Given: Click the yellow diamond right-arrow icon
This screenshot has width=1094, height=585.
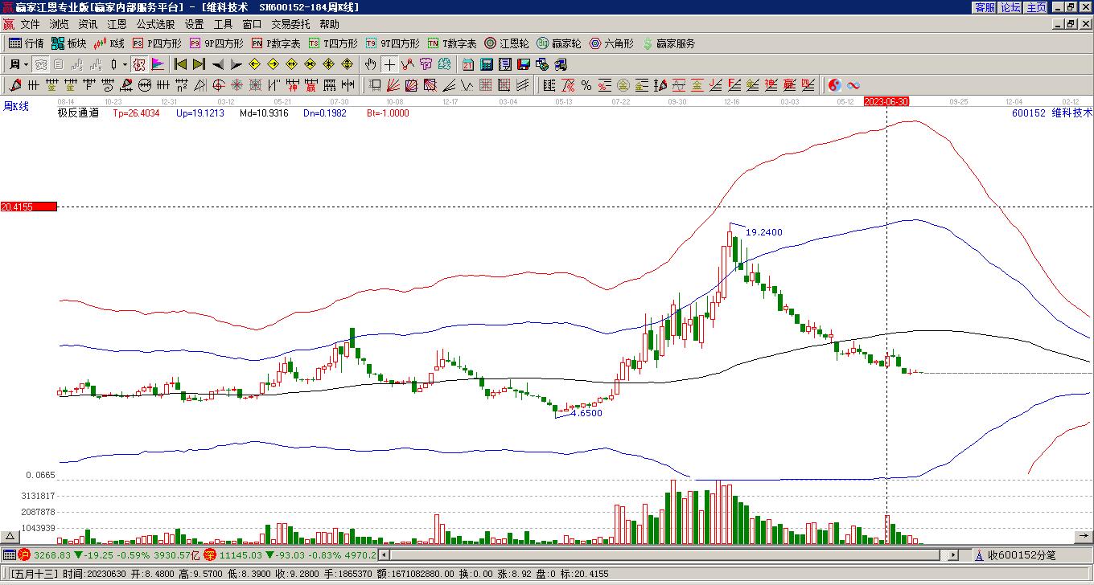Looking at the screenshot, I should (x=273, y=64).
